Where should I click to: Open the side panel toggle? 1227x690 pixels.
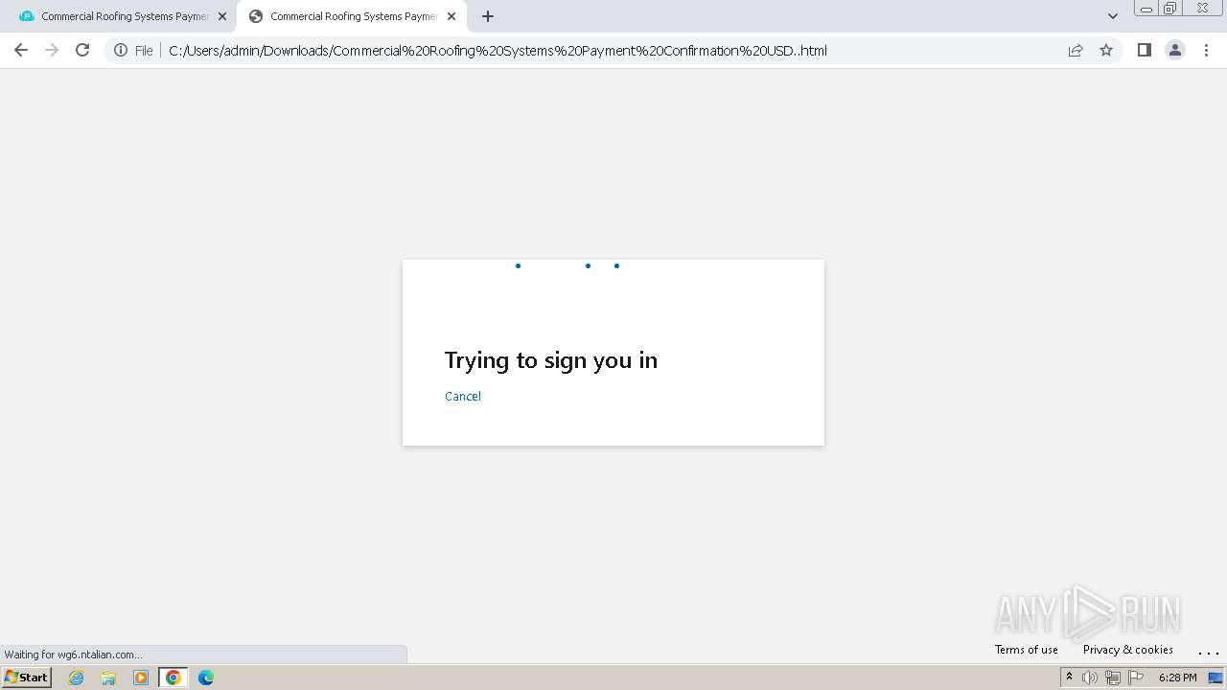pos(1144,50)
